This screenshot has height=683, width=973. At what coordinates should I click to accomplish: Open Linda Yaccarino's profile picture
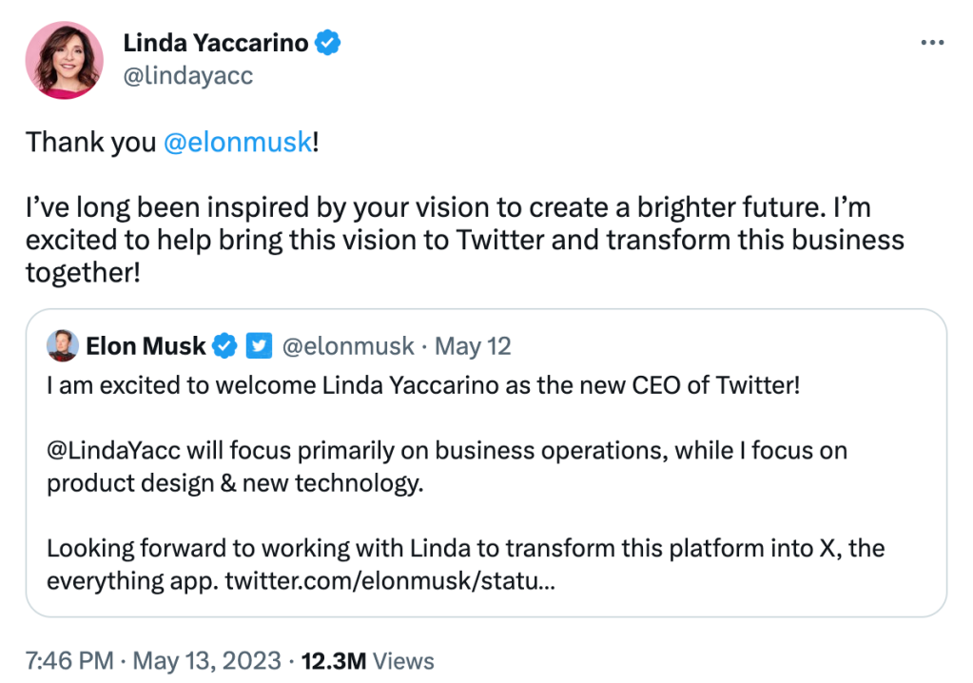tap(65, 60)
